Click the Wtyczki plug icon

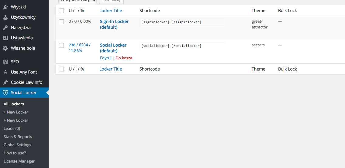(x=5, y=7)
